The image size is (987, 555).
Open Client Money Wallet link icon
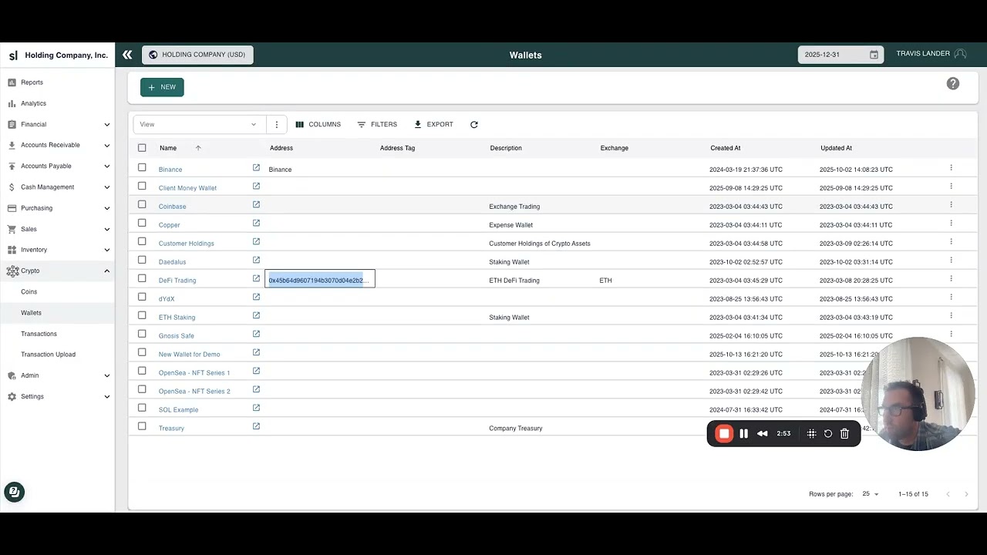[256, 186]
